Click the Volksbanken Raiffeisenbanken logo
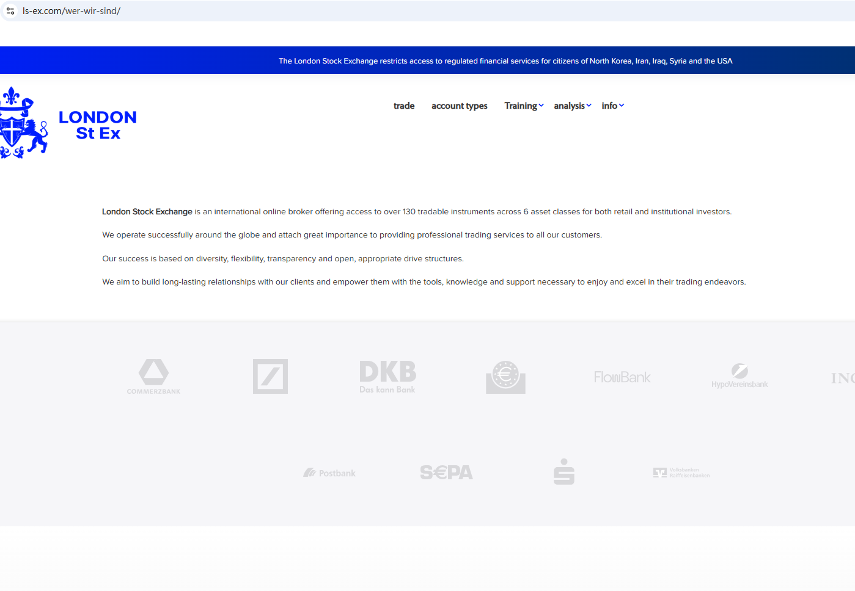Screen dimensions: 855x591 click(681, 473)
